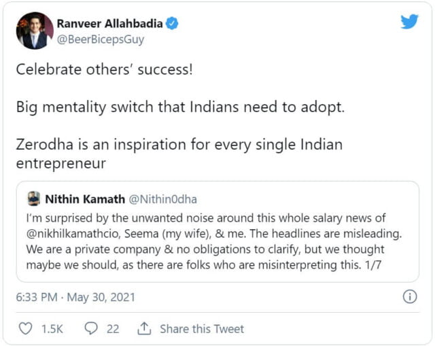The width and height of the screenshot is (435, 346).
Task: Open Ranveer Allahbadia's profile picture
Action: [x=34, y=31]
